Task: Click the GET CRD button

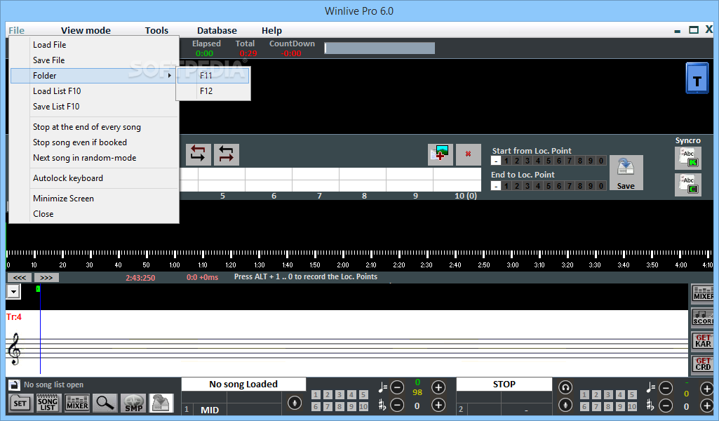Action: pyautogui.click(x=702, y=364)
